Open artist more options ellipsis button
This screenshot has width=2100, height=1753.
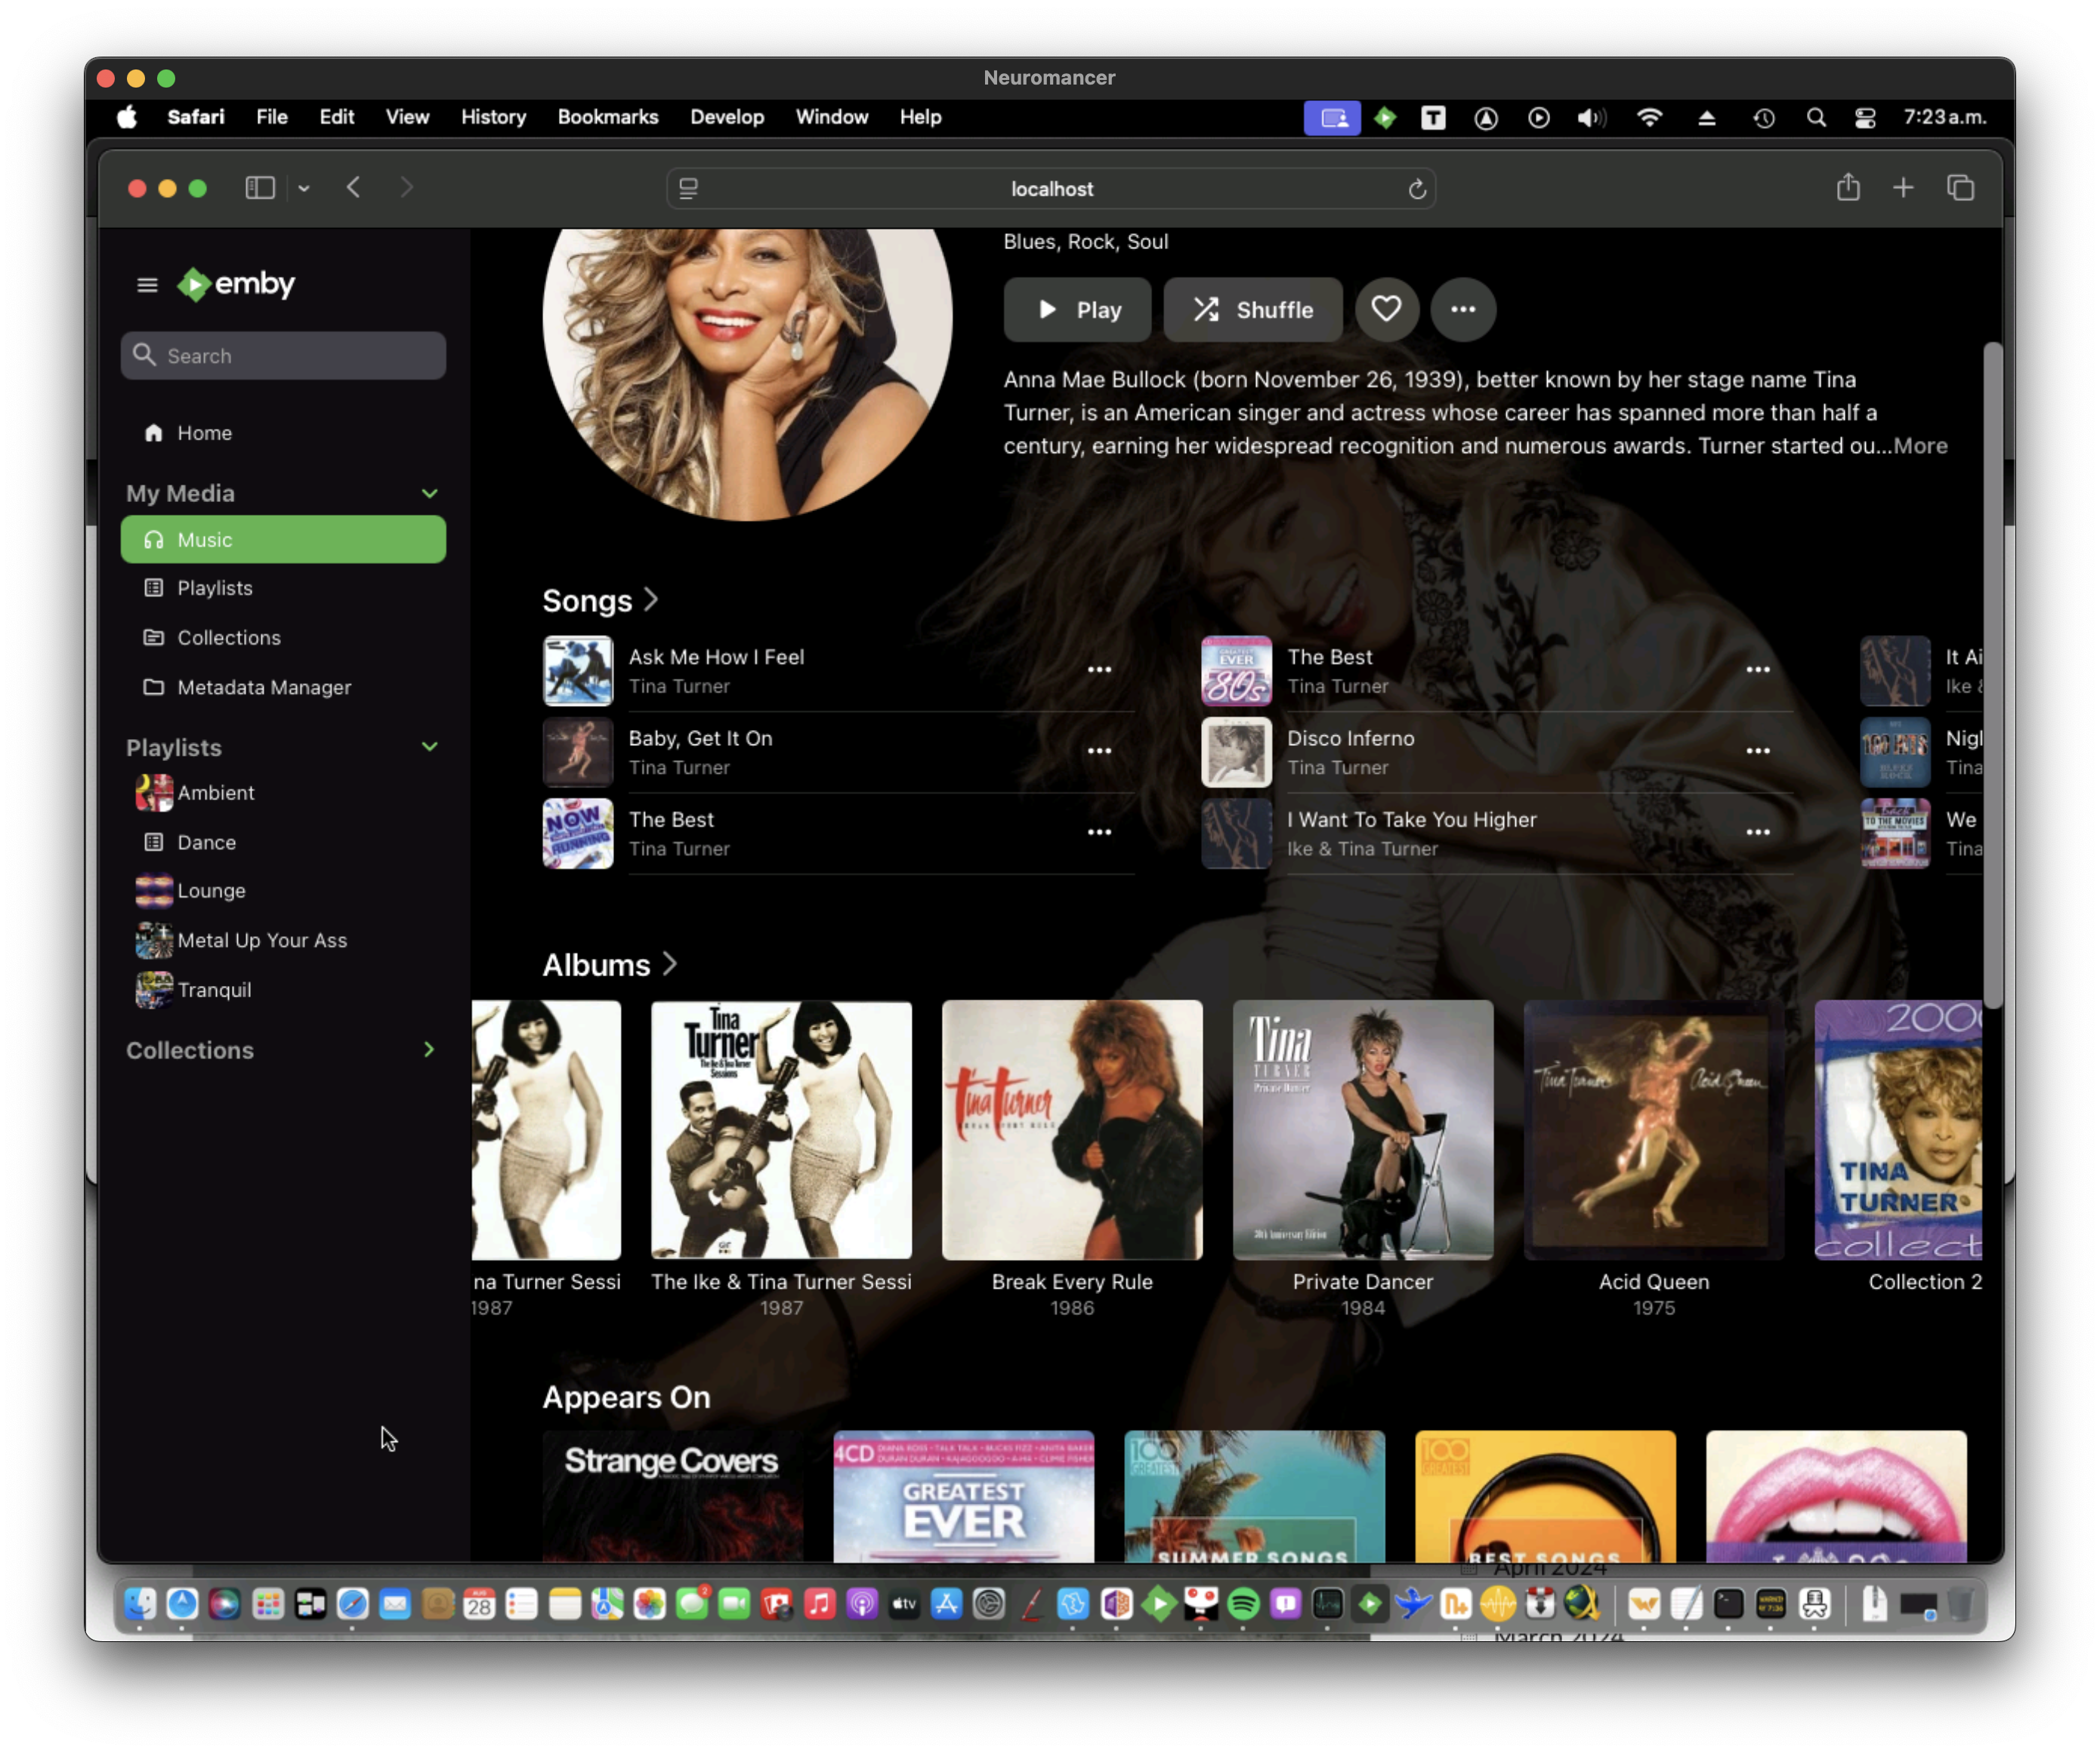coord(1463,309)
